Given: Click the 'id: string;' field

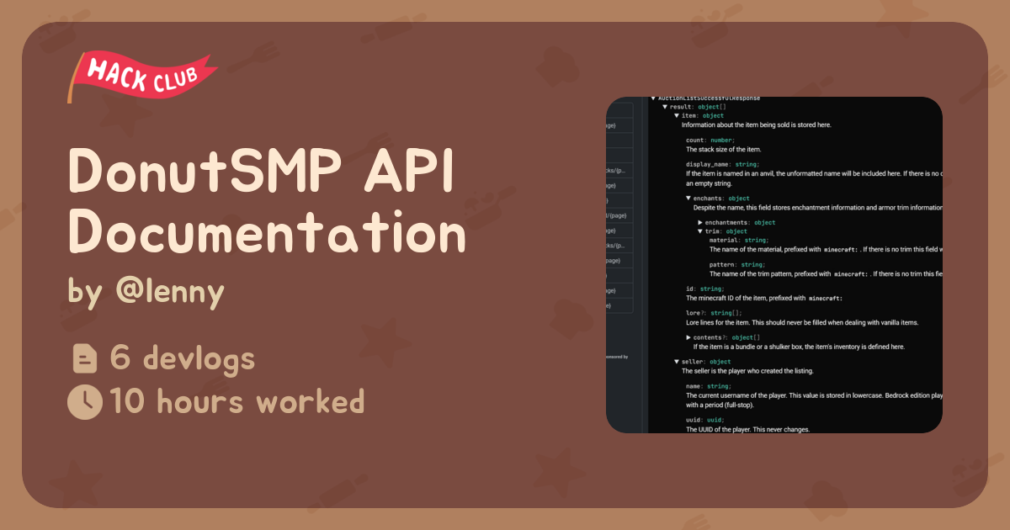Looking at the screenshot, I should point(704,289).
